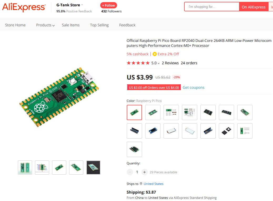
Task: Follow the G-Tank Store
Action: pos(108,5)
